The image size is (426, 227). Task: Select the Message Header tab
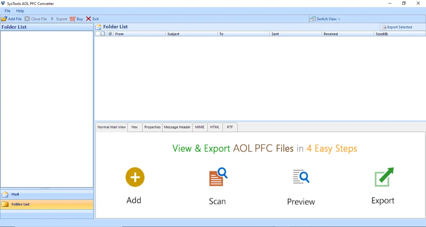[x=177, y=127]
